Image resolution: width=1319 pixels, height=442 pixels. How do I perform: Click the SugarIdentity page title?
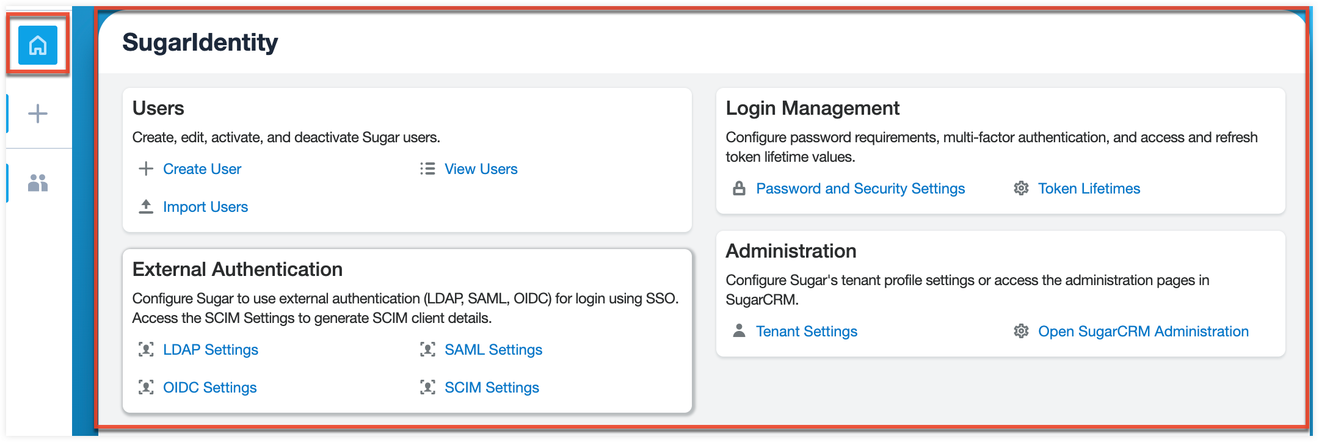point(200,43)
